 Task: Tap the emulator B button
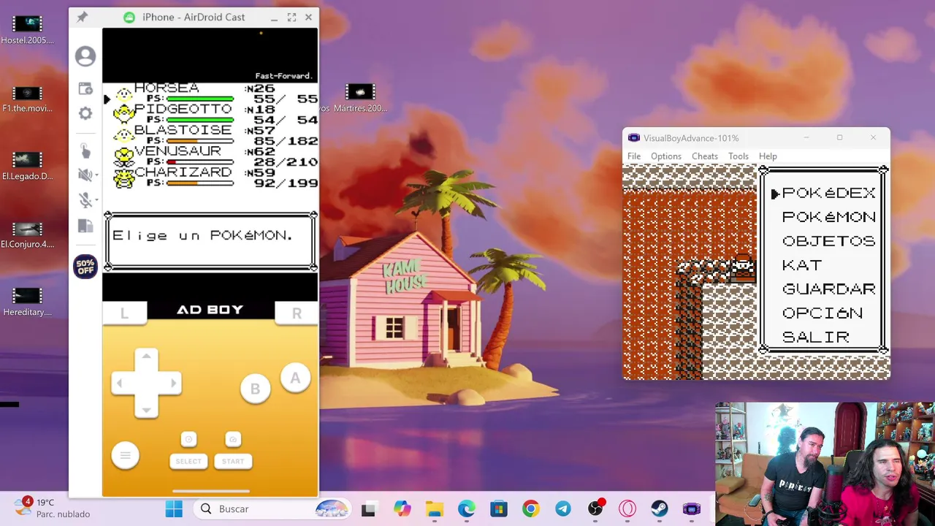pyautogui.click(x=255, y=389)
